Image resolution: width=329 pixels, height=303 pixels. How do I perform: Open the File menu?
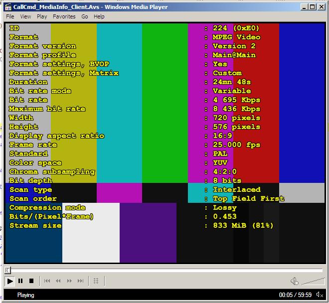point(10,16)
